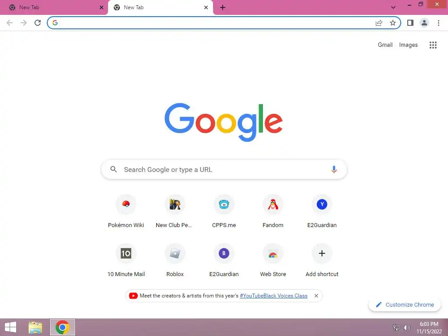Open the Fandom shortcut

point(273,211)
